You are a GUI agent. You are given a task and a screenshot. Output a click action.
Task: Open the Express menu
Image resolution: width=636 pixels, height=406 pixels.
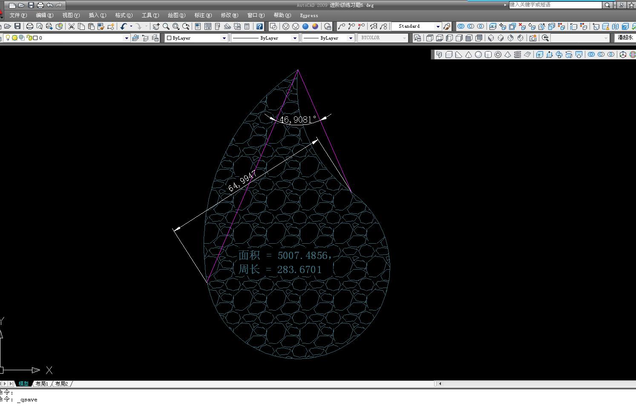(309, 15)
